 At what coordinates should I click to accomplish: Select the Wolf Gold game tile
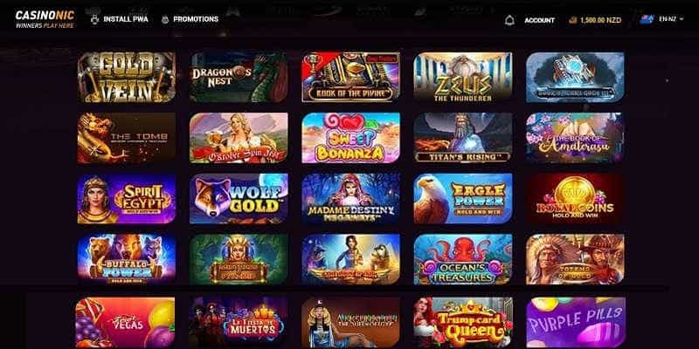pyautogui.click(x=239, y=198)
